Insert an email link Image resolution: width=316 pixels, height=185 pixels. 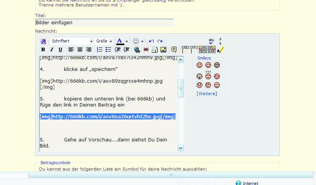155,50
